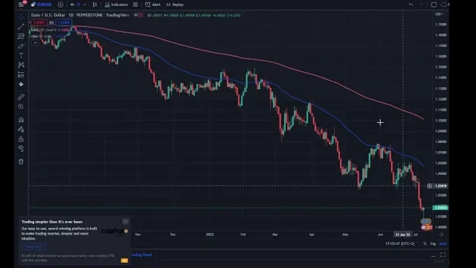Viewport: 476px width, 268px height.
Task: Click the trash remove drawings icon
Action: pyautogui.click(x=21, y=162)
